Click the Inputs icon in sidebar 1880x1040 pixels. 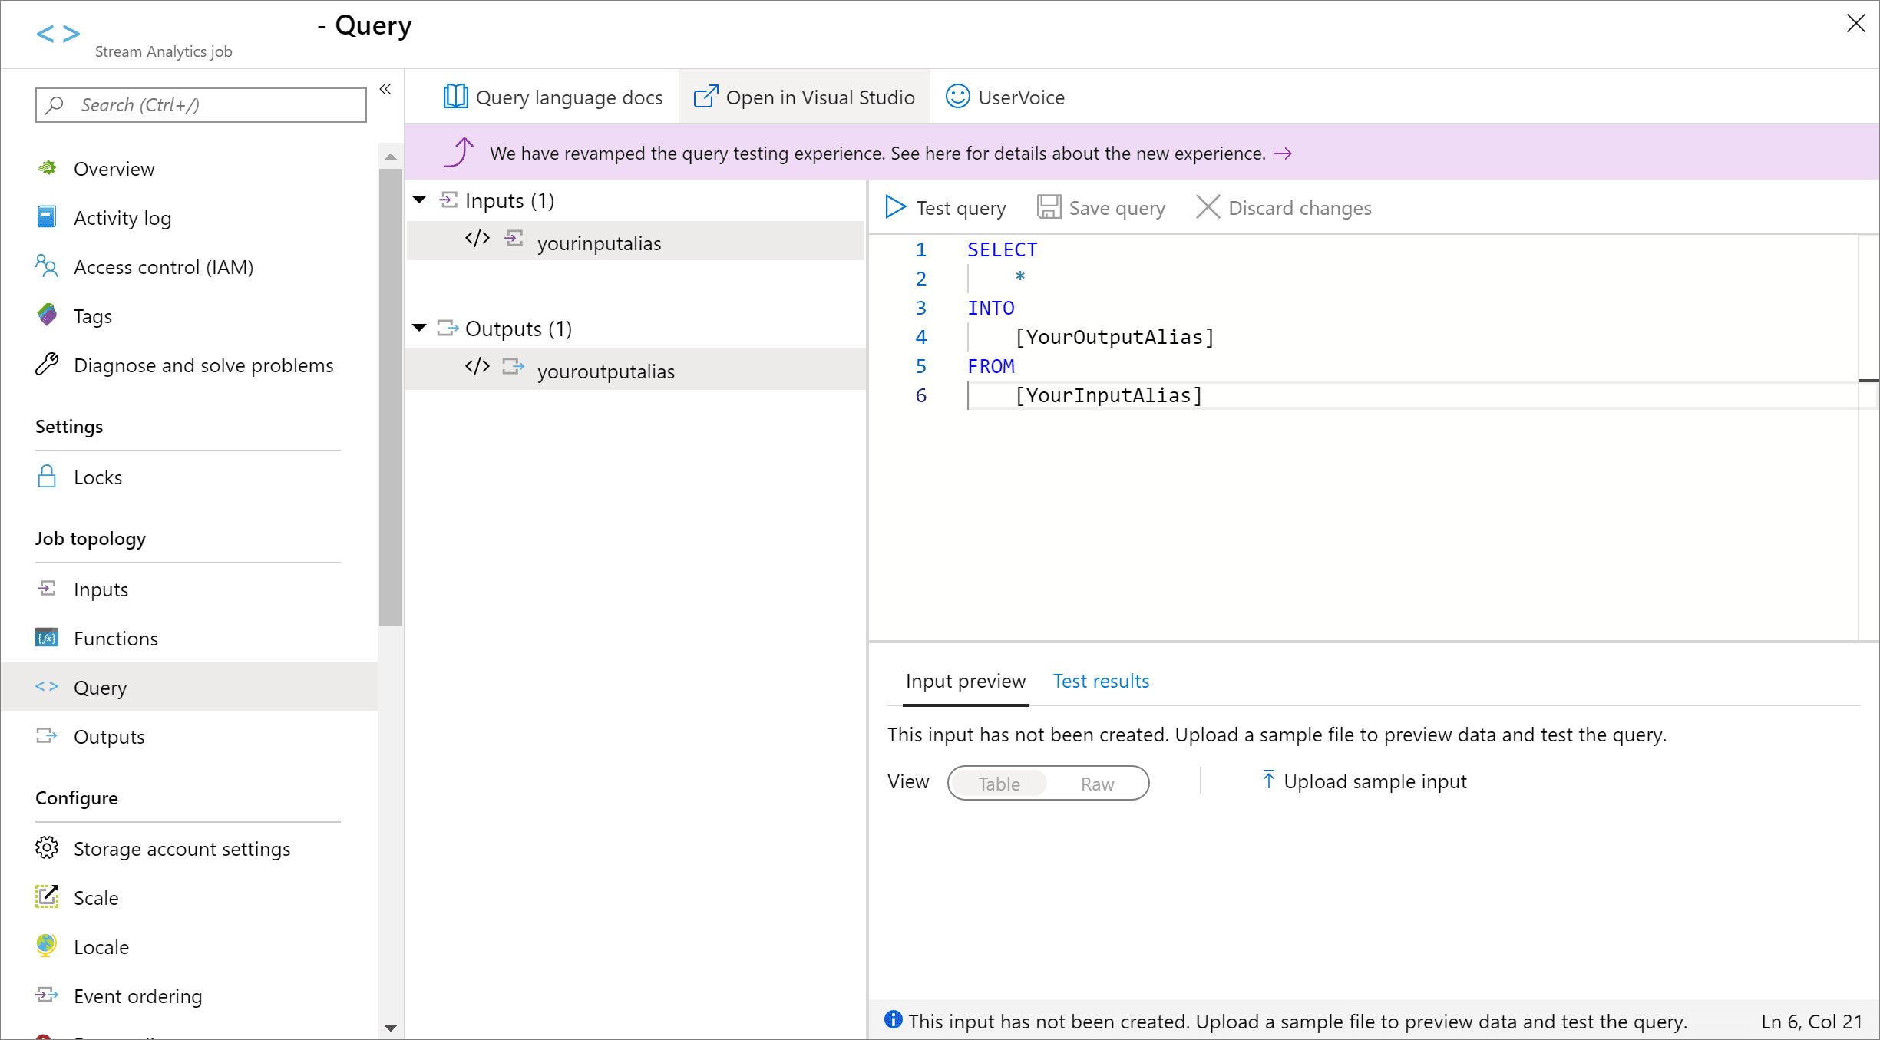click(47, 588)
